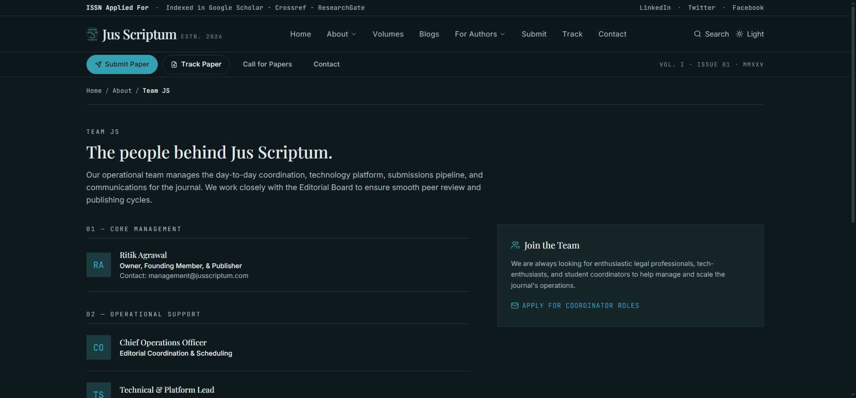Go to the About breadcrumb

(122, 91)
